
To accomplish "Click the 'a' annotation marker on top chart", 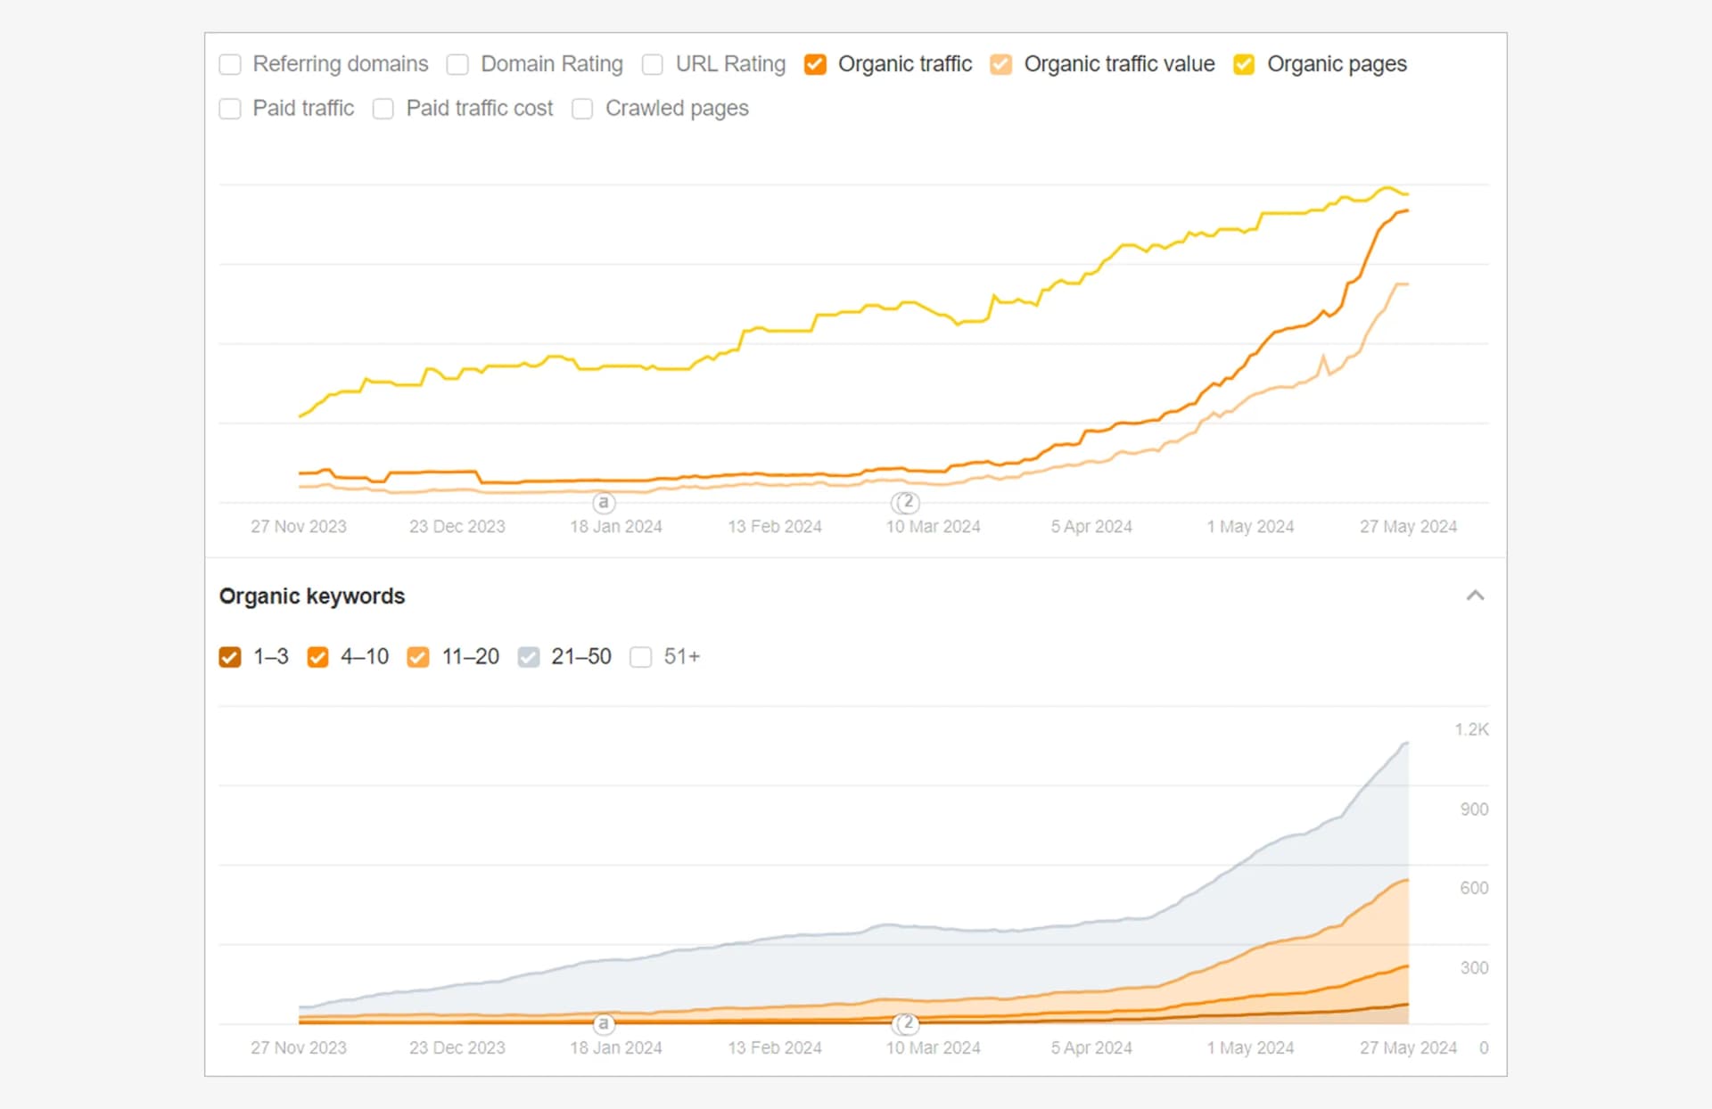I will pyautogui.click(x=604, y=503).
